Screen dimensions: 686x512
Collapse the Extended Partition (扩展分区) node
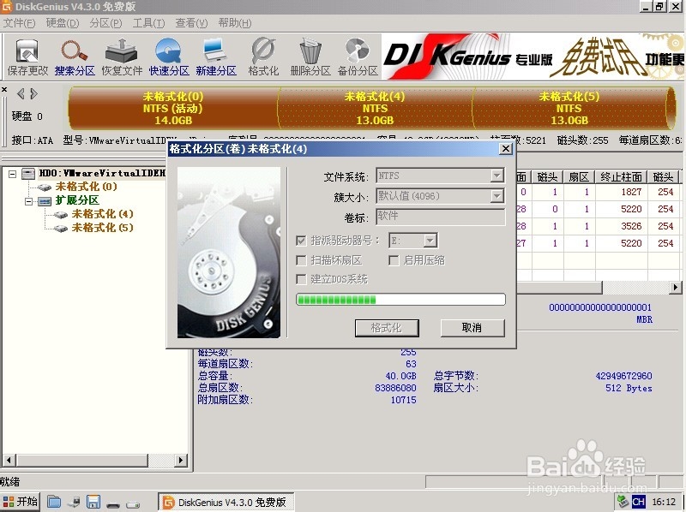29,201
